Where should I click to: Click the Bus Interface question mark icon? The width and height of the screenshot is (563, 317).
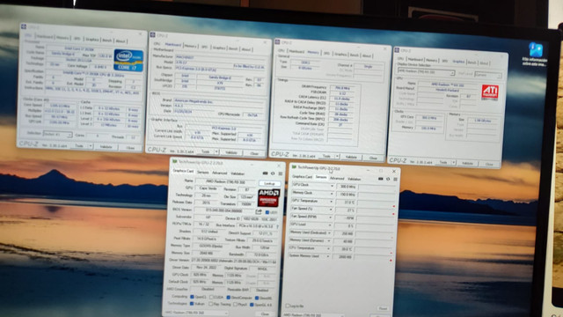[x=277, y=226]
